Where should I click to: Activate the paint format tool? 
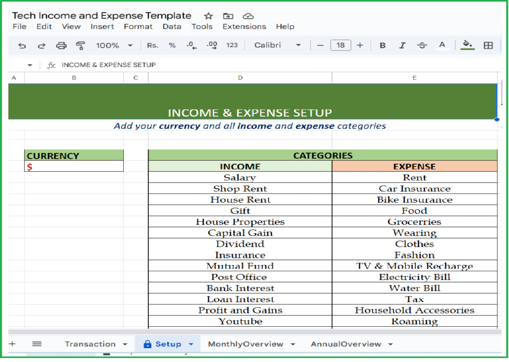80,46
